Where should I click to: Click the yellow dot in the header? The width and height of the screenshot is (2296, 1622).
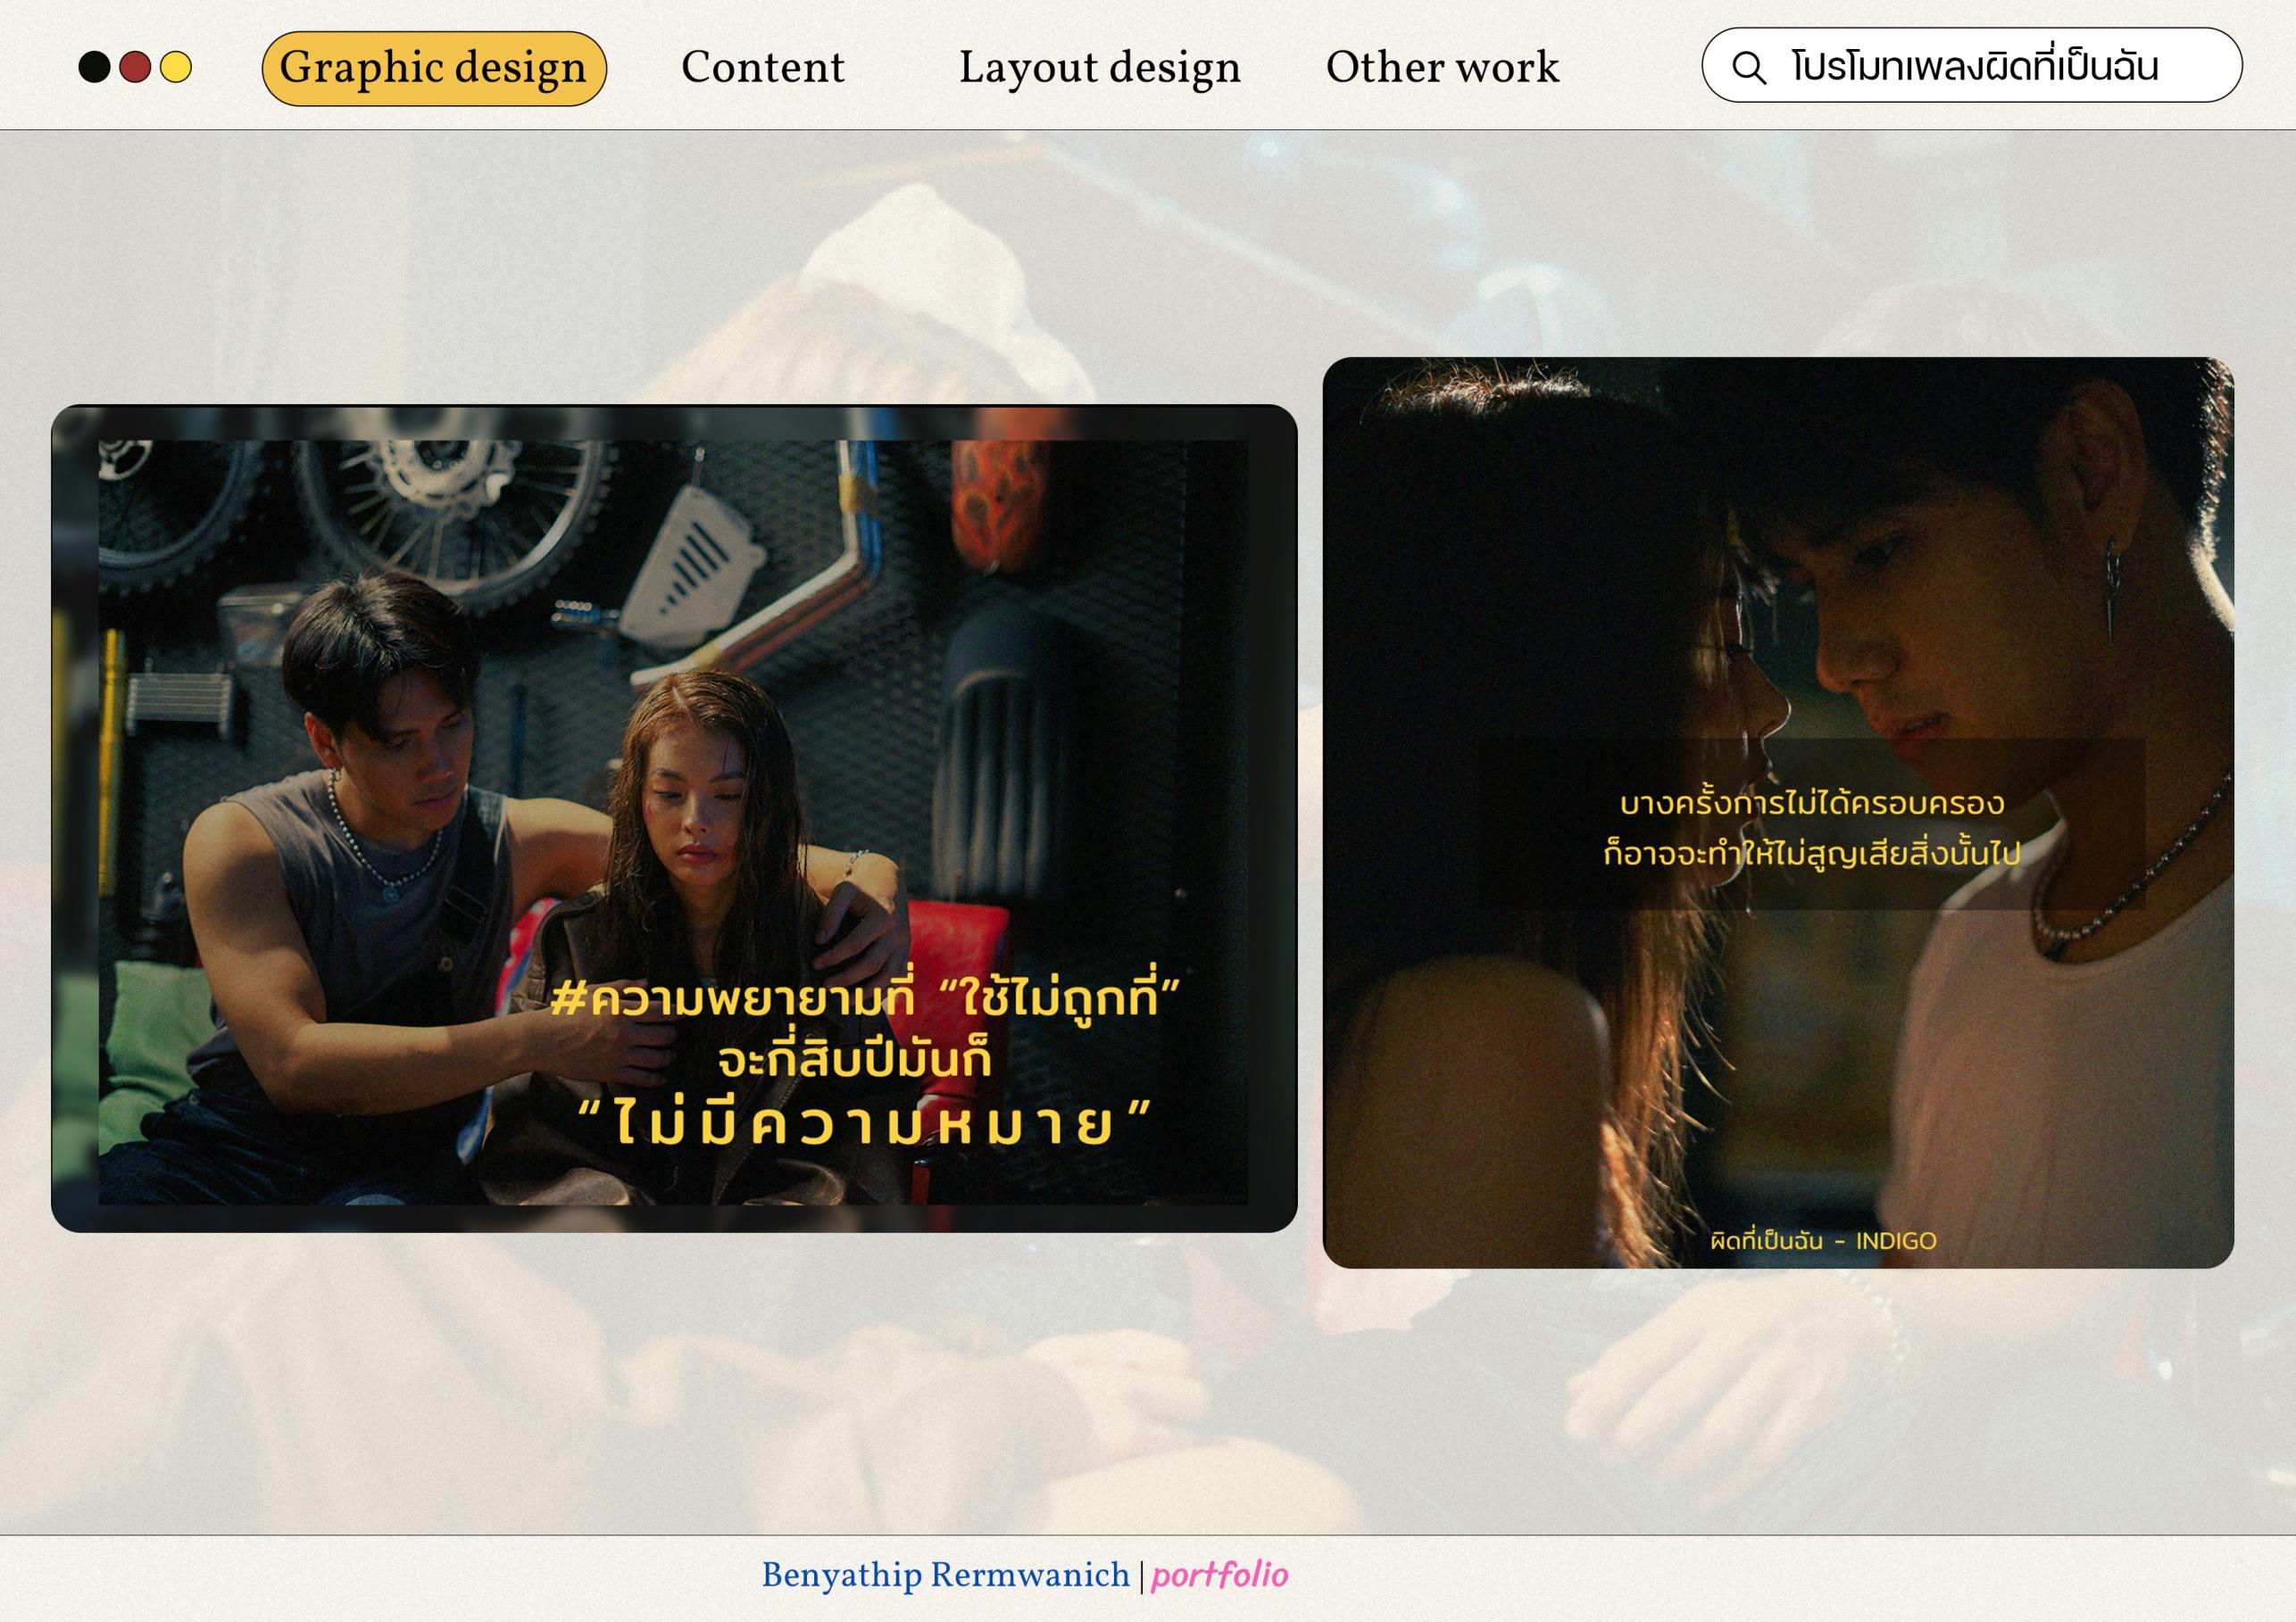click(176, 68)
